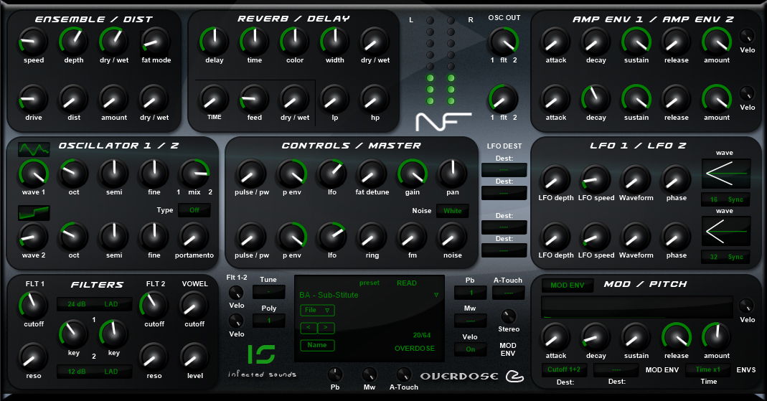
Task: Open the first LFO DEST destination box
Action: 504,170
